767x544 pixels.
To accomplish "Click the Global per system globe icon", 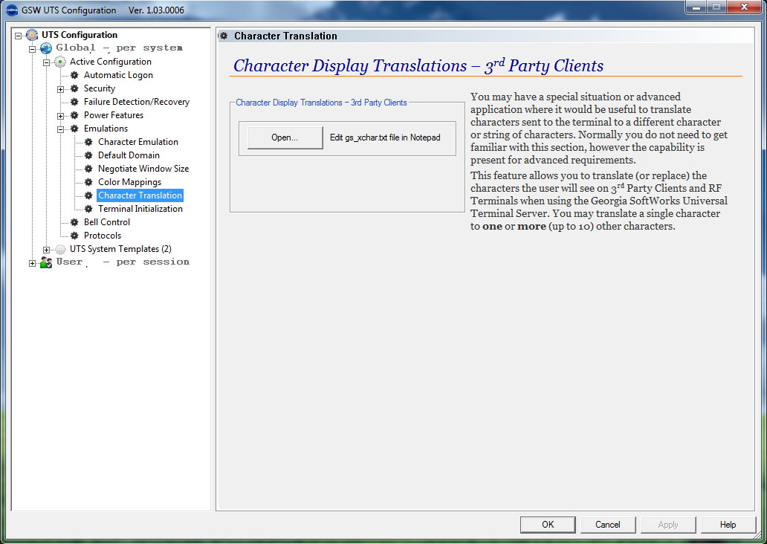I will pyautogui.click(x=46, y=48).
